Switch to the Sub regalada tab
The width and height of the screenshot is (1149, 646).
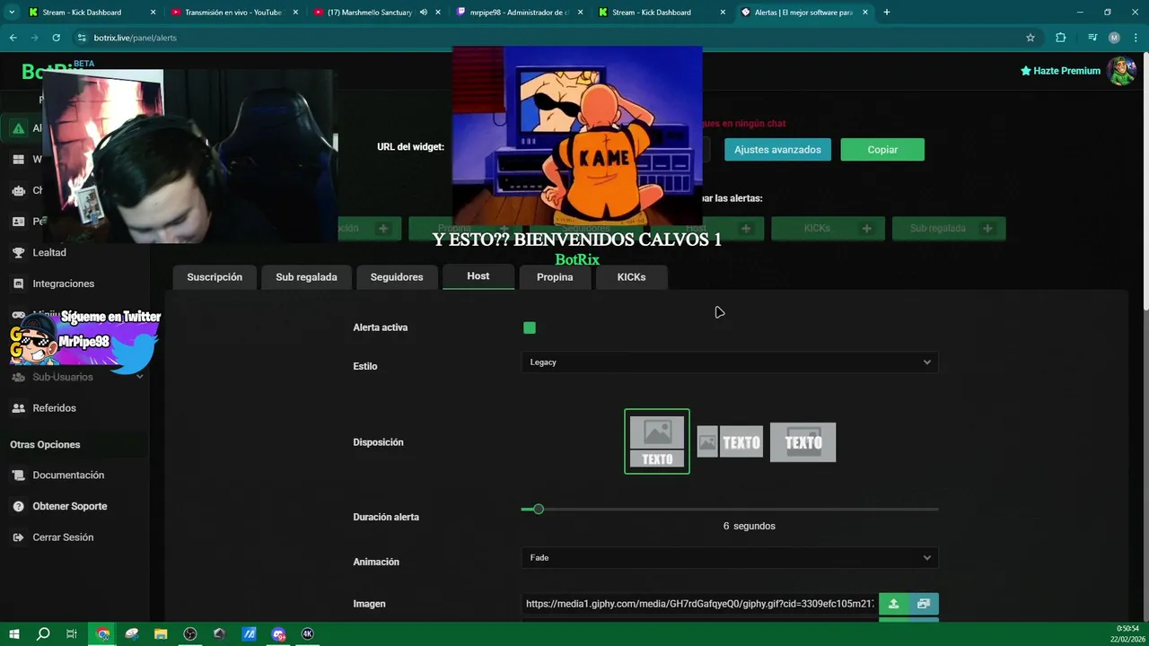(306, 277)
